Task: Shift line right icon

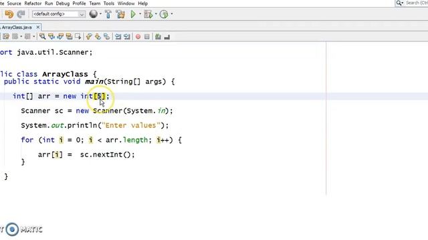Action: coord(126,37)
